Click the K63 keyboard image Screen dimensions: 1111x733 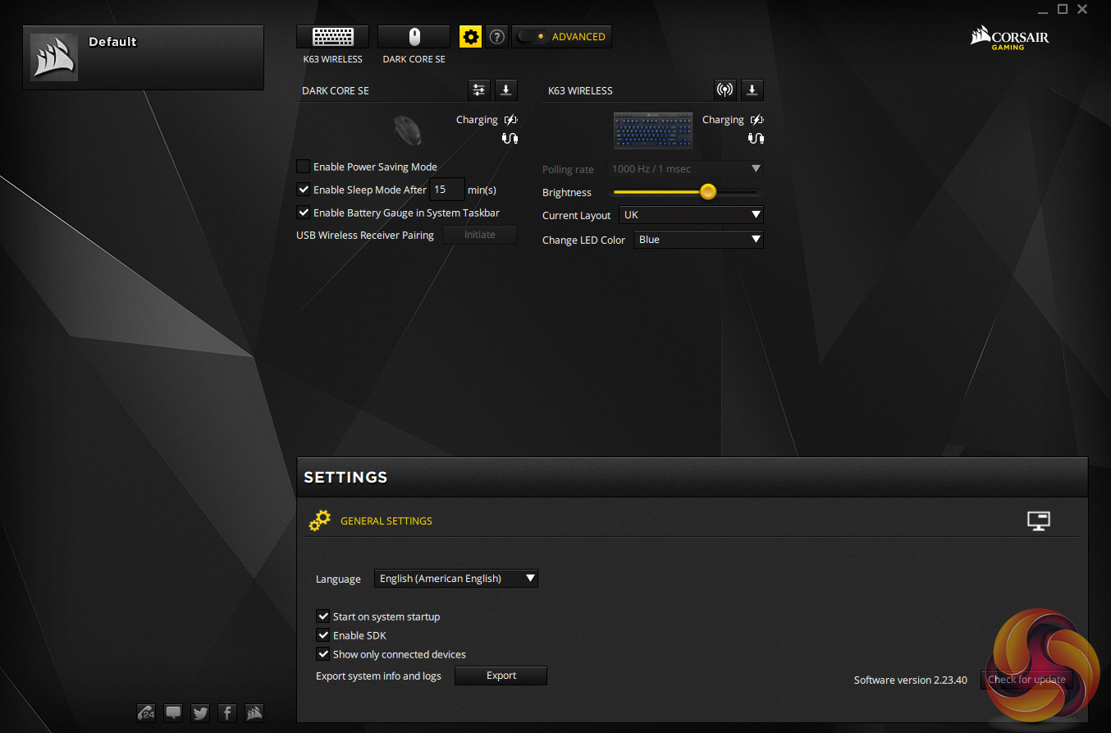point(653,131)
